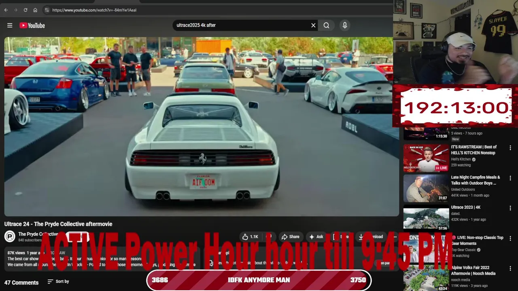Image resolution: width=518 pixels, height=291 pixels.
Task: Click the 47 Comments heading
Action: tap(21, 283)
